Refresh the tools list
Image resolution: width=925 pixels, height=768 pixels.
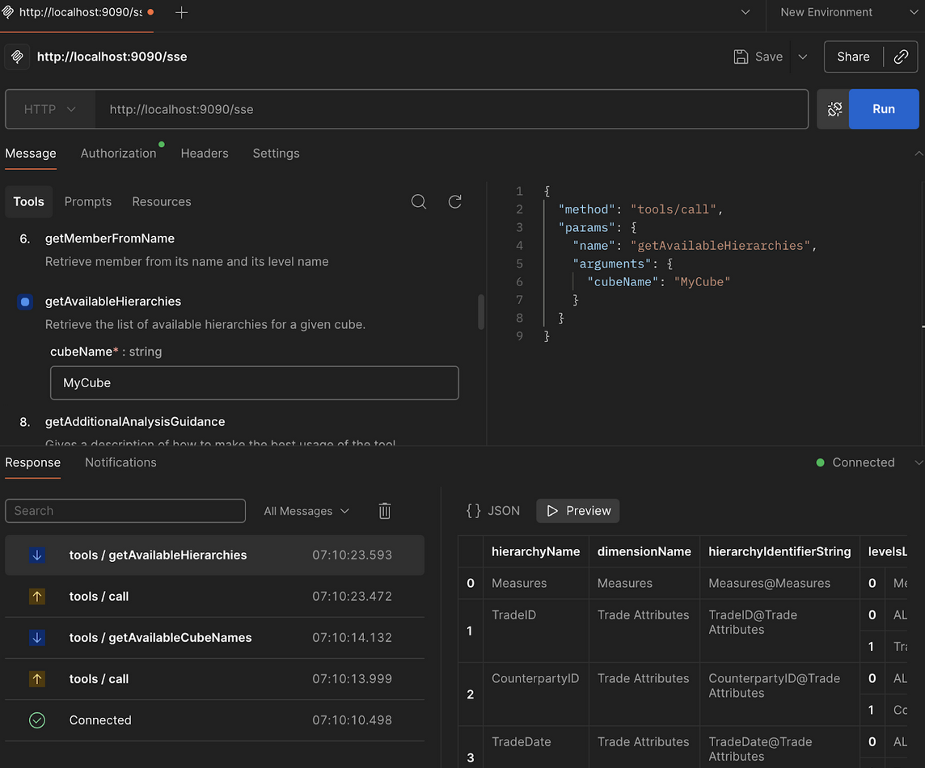click(455, 202)
